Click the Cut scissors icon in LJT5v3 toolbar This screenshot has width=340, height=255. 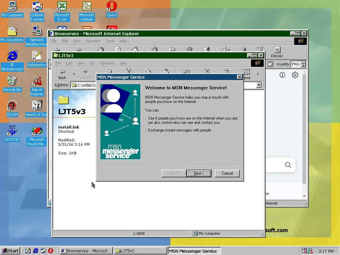click(129, 71)
